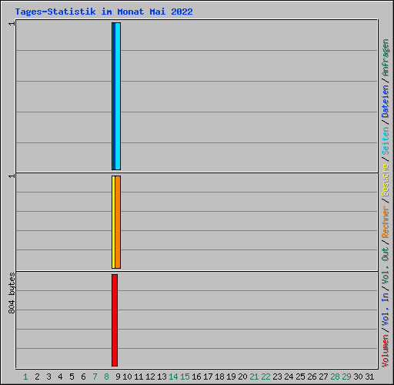Click day label 24 on the x-axis
394x385 pixels.
pos(289,377)
